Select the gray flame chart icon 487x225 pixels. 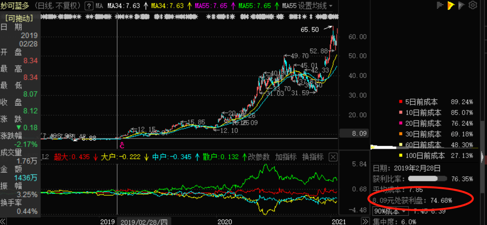point(461,5)
